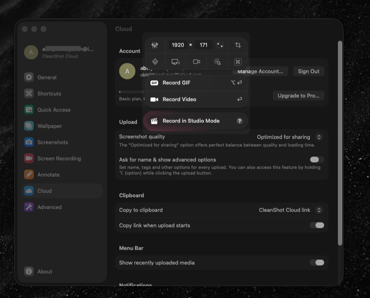Viewport: 370px width, 298px height.
Task: Toggle show keystrokes command icon
Action: coord(237,62)
